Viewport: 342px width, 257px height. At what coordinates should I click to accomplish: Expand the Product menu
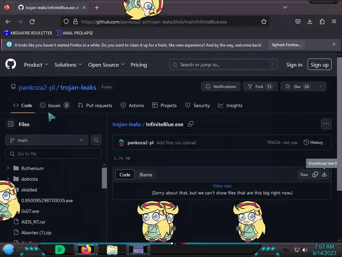coord(36,65)
